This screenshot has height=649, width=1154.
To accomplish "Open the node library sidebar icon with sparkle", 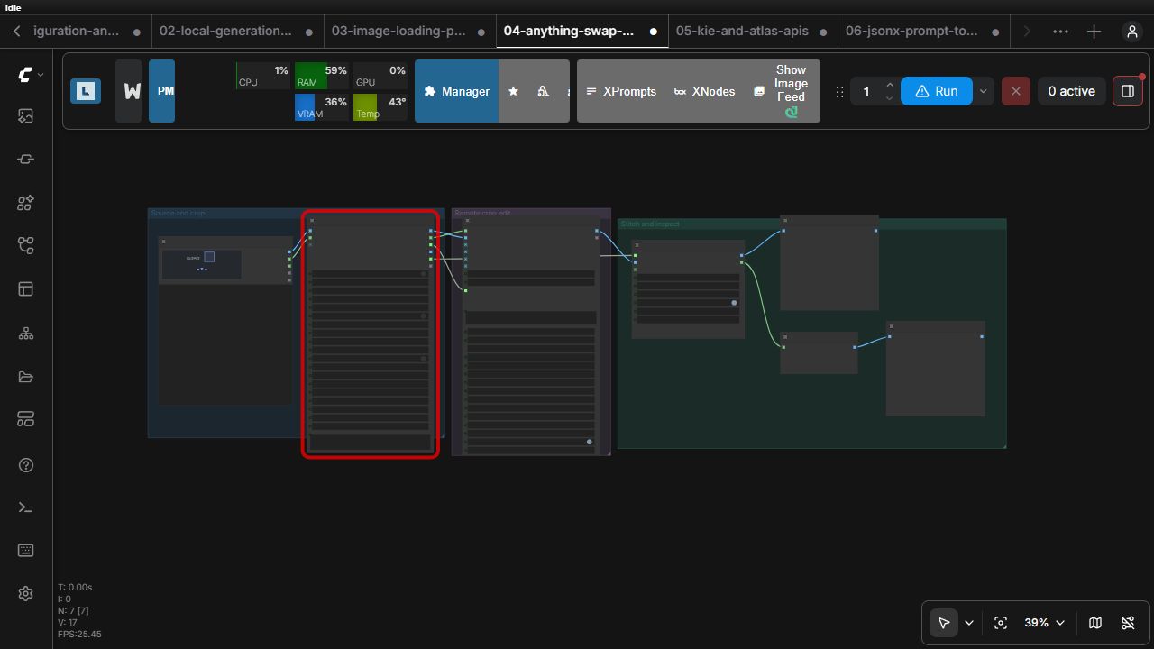I will point(25,203).
